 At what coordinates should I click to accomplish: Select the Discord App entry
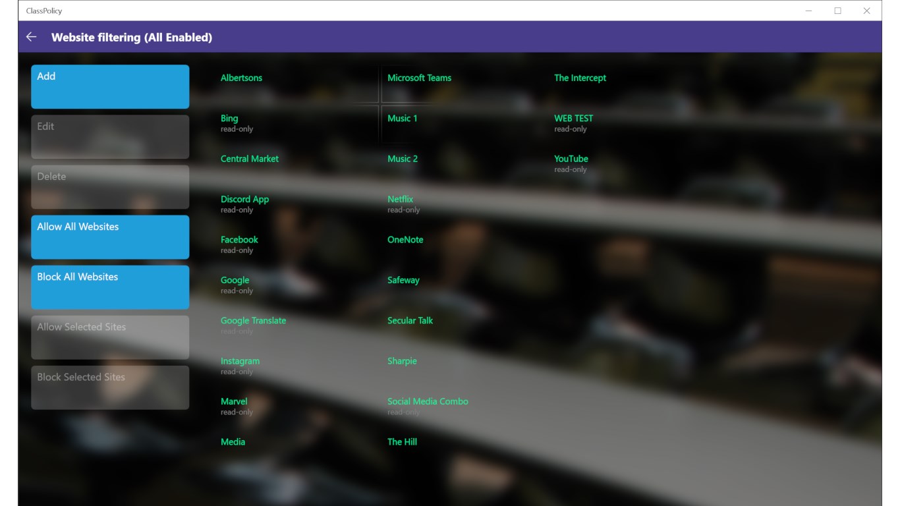pyautogui.click(x=244, y=204)
